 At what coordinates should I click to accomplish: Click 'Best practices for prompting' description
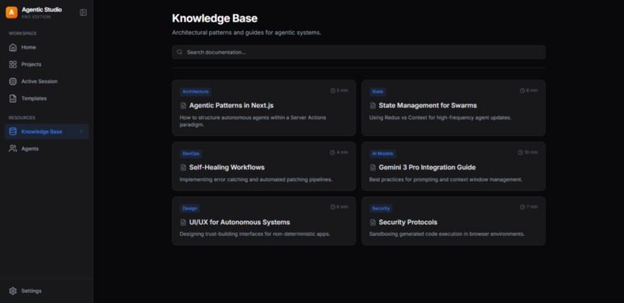click(x=446, y=179)
